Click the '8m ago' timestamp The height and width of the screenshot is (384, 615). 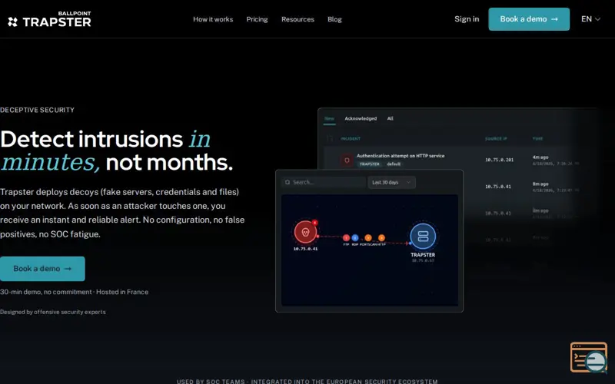540,184
